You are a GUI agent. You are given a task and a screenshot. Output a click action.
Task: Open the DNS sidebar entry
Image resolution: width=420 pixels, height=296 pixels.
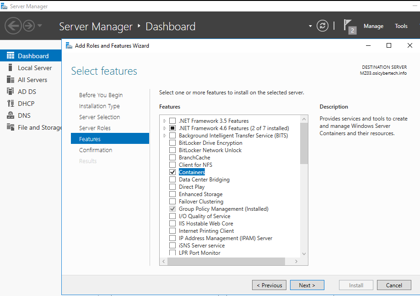coord(31,115)
